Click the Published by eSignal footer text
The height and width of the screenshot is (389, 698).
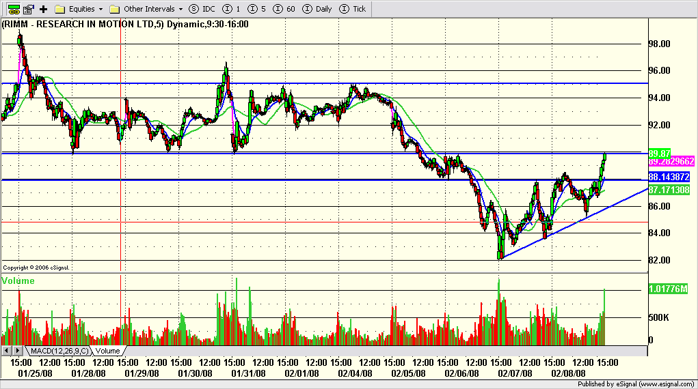[636, 384]
